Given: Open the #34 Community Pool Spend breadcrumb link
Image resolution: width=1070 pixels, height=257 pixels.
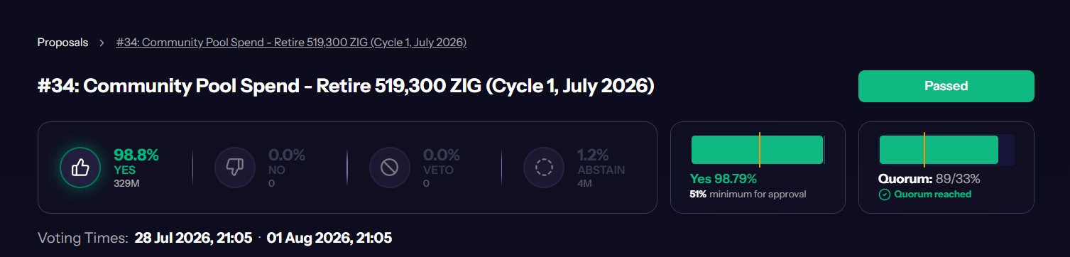Looking at the screenshot, I should tap(291, 43).
